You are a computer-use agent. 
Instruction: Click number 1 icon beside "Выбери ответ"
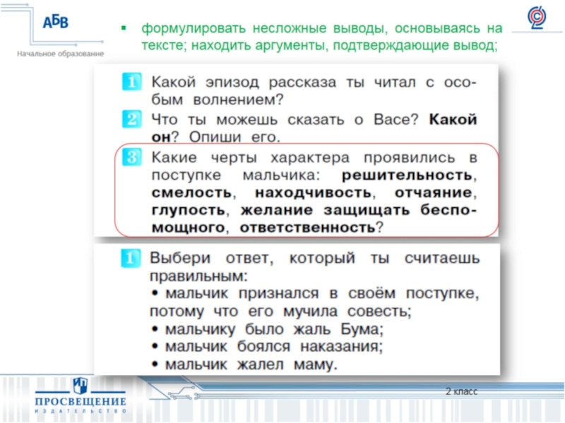pyautogui.click(x=131, y=257)
